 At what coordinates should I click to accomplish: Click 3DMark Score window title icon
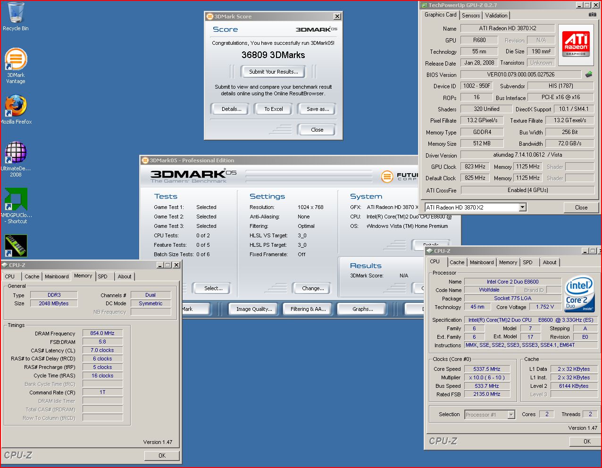click(x=210, y=17)
